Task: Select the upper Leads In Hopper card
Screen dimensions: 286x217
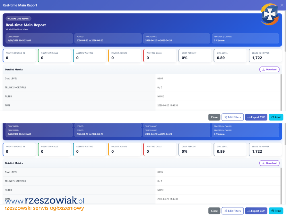Action: tap(265, 56)
